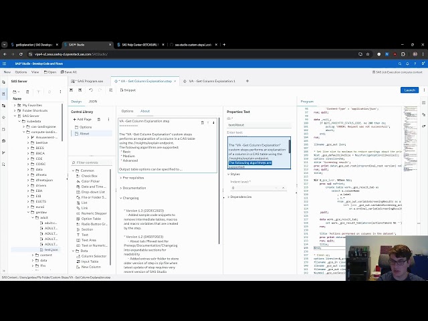Image resolution: width=428 pixels, height=321 pixels.
Task: Switch to VA - Get Column Explanation 1 tab
Action: (x=209, y=81)
